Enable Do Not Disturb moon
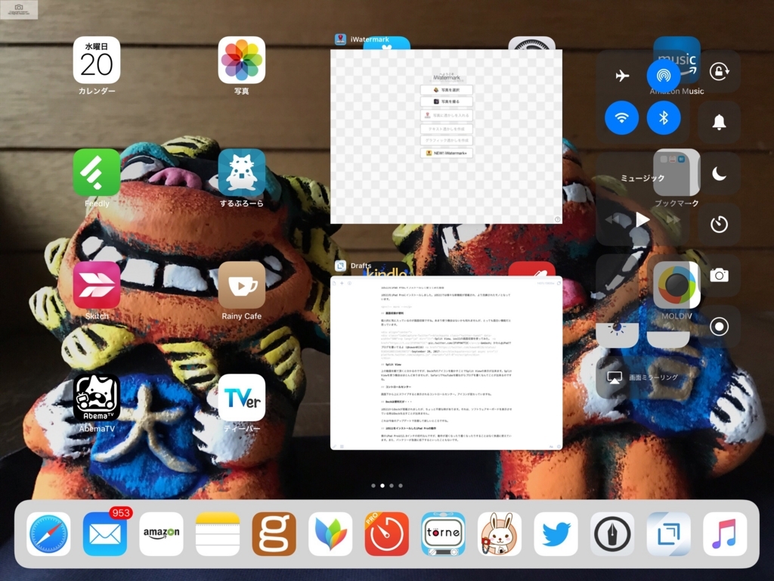The image size is (774, 581). (720, 173)
